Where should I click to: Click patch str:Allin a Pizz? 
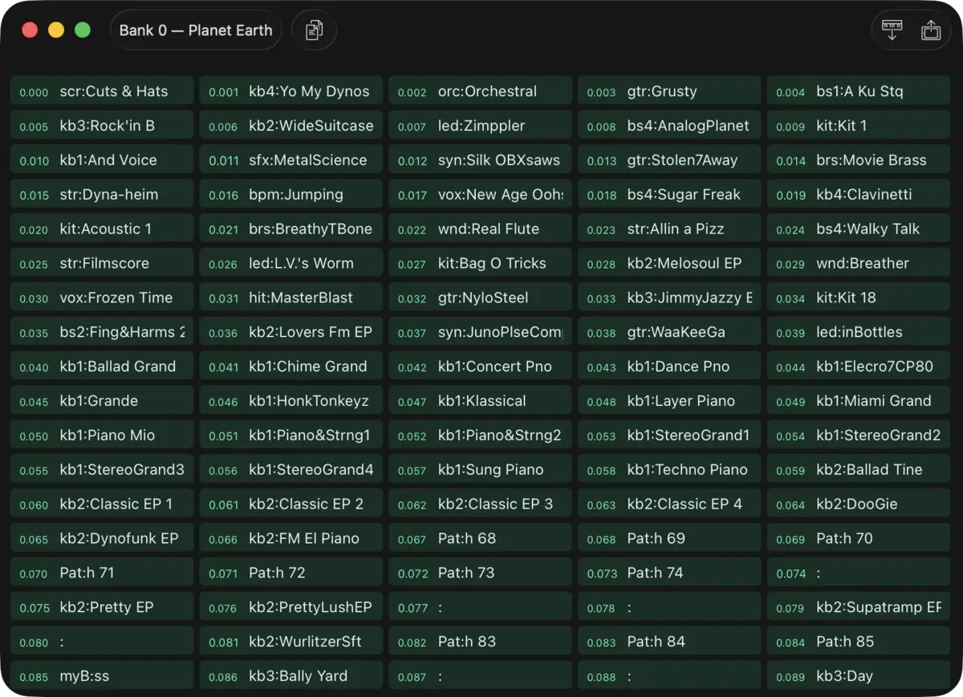click(x=670, y=229)
